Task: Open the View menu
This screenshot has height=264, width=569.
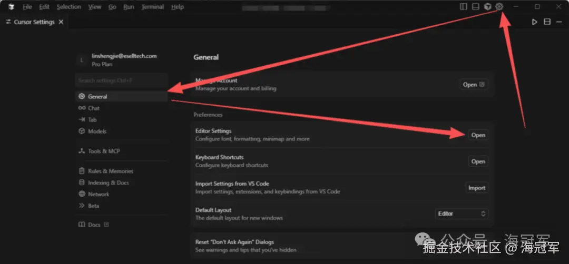Action: 95,7
